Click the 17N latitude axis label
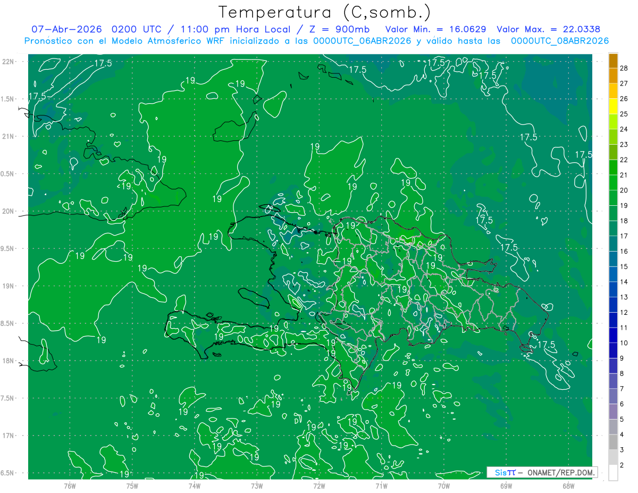The height and width of the screenshot is (493, 638). (x=9, y=436)
